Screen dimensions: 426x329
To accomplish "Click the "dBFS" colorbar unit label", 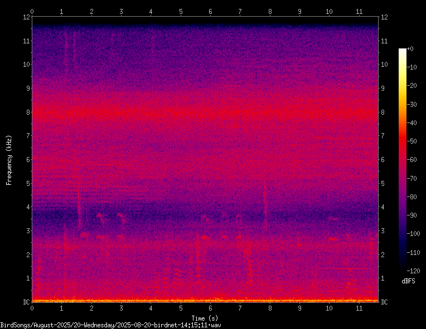I will coord(408,281).
